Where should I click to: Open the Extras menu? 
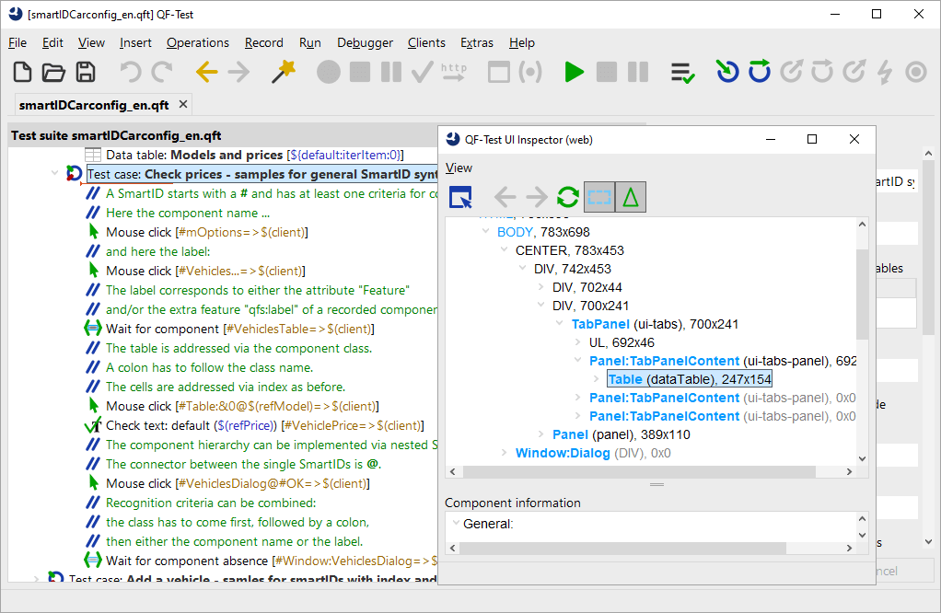477,42
